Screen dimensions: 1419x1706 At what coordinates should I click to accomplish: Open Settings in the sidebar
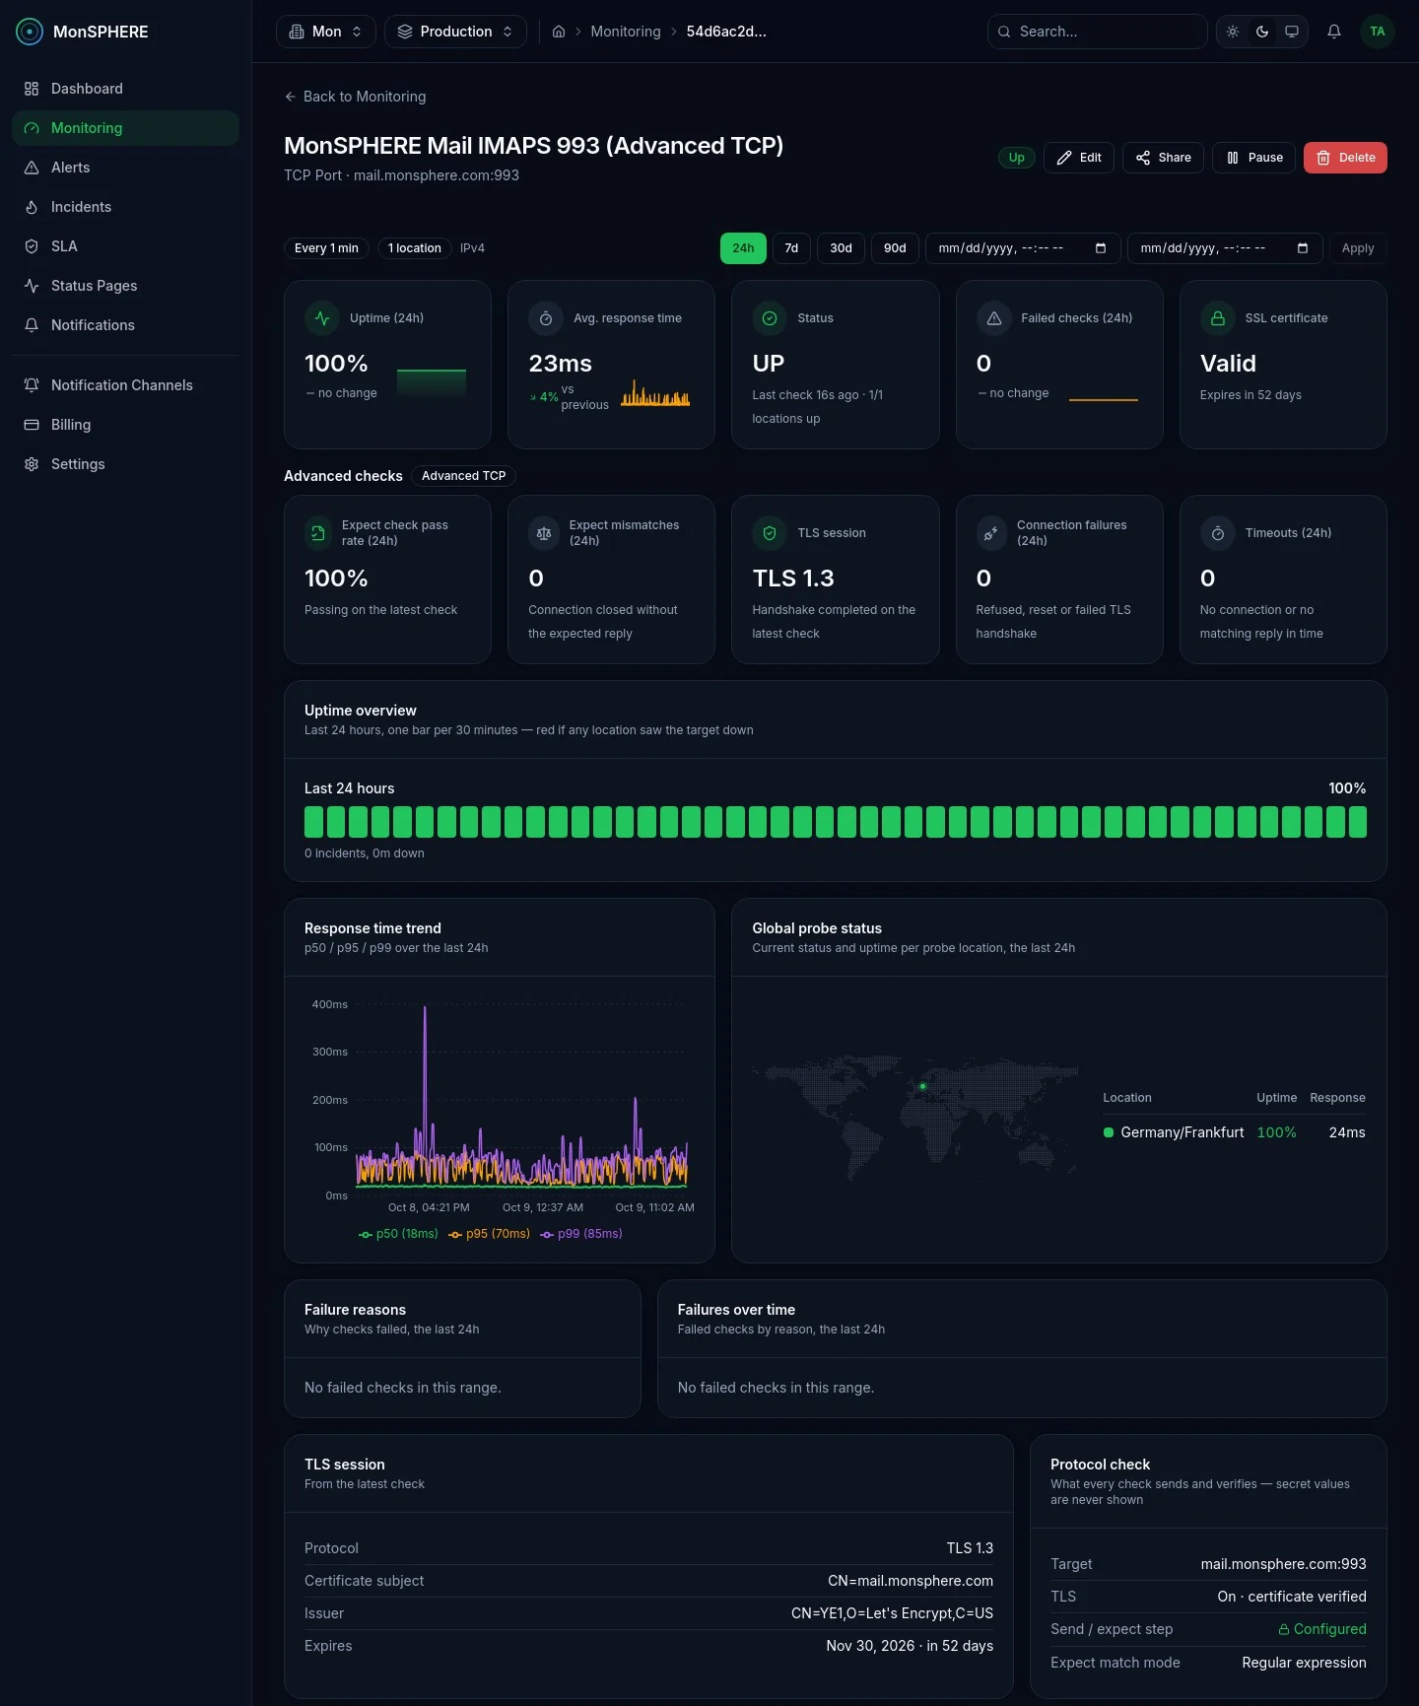click(x=125, y=464)
